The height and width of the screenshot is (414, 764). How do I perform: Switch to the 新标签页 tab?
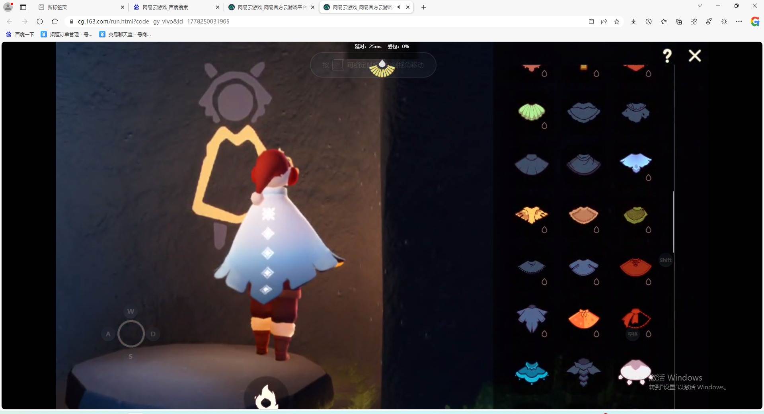pyautogui.click(x=82, y=7)
